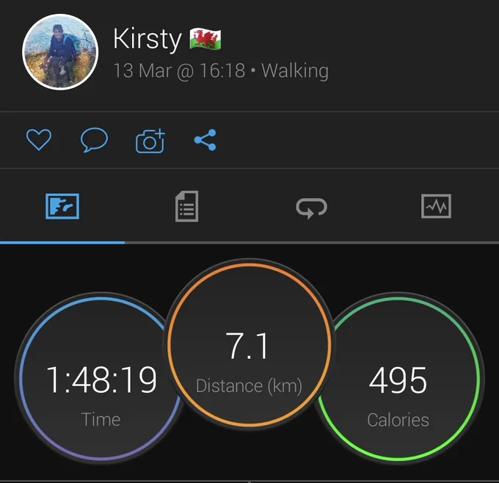This screenshot has width=499, height=483.
Task: Tap the Distance (km) label
Action: pos(249,386)
